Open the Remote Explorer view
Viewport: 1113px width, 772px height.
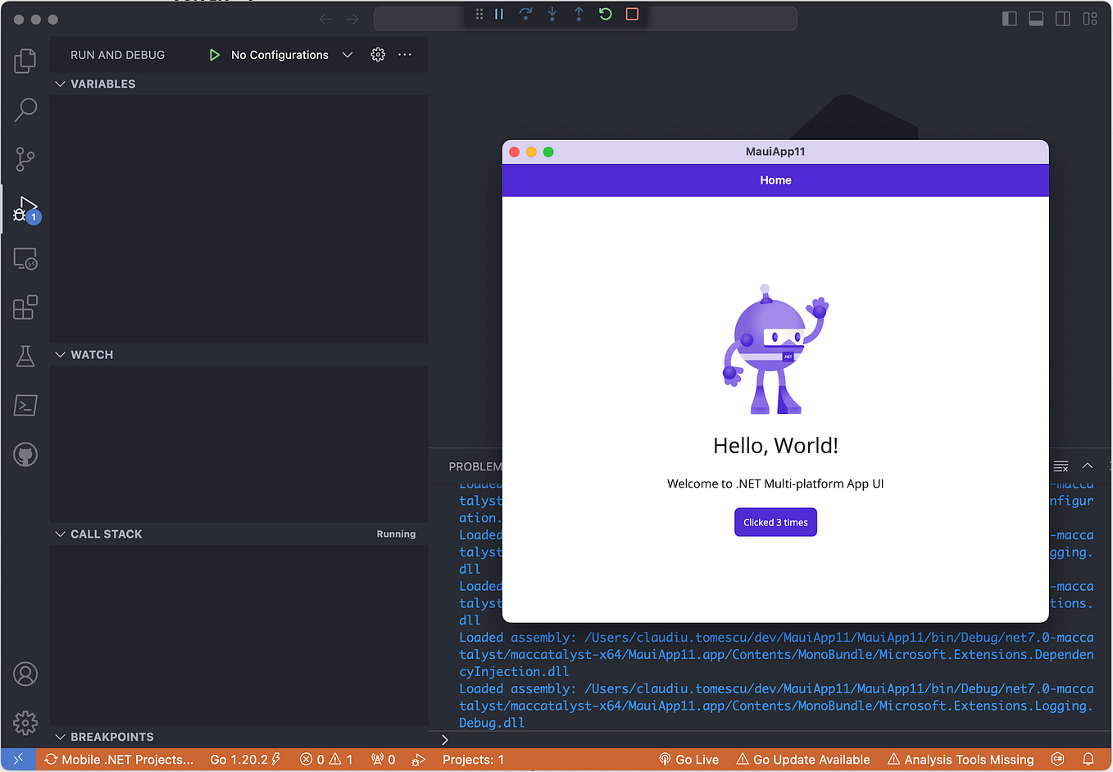[25, 259]
